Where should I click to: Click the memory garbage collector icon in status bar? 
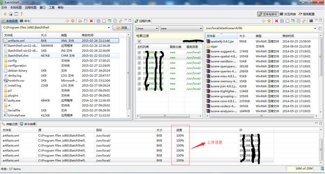323,168
